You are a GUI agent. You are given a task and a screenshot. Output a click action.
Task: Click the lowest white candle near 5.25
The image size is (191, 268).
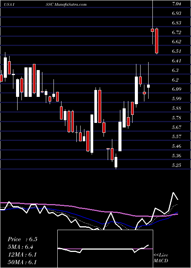pyautogui.click(x=116, y=162)
